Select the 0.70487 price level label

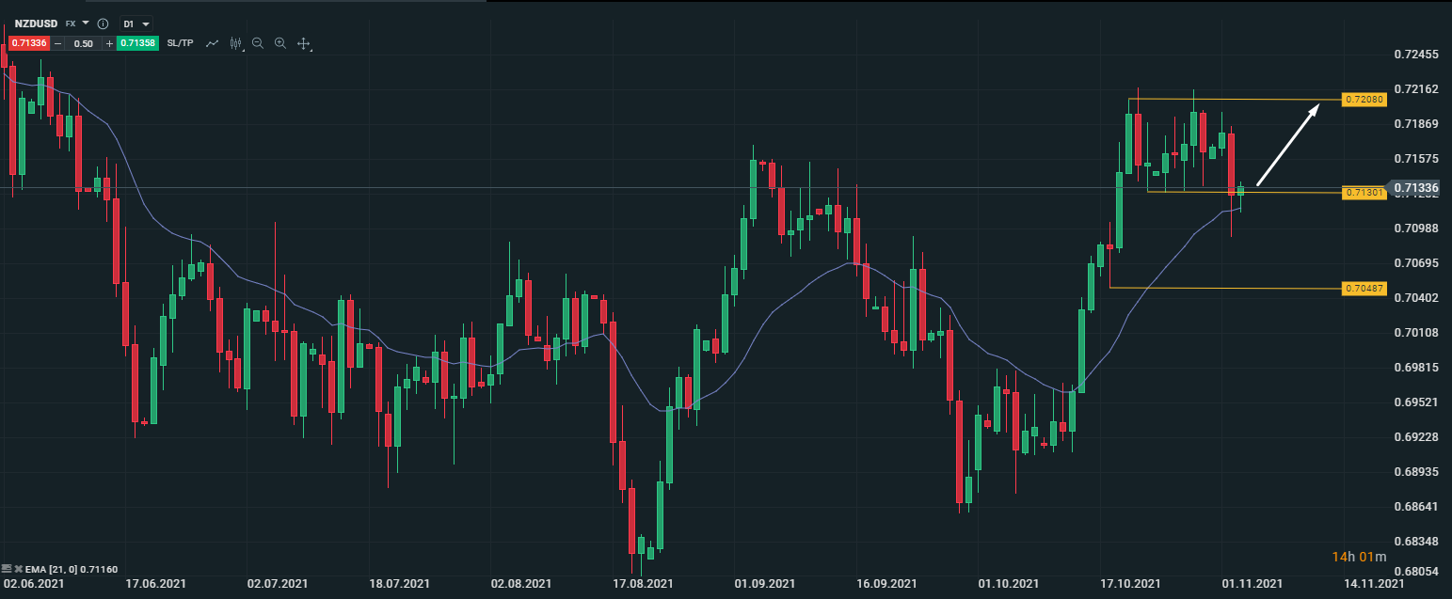coord(1364,289)
